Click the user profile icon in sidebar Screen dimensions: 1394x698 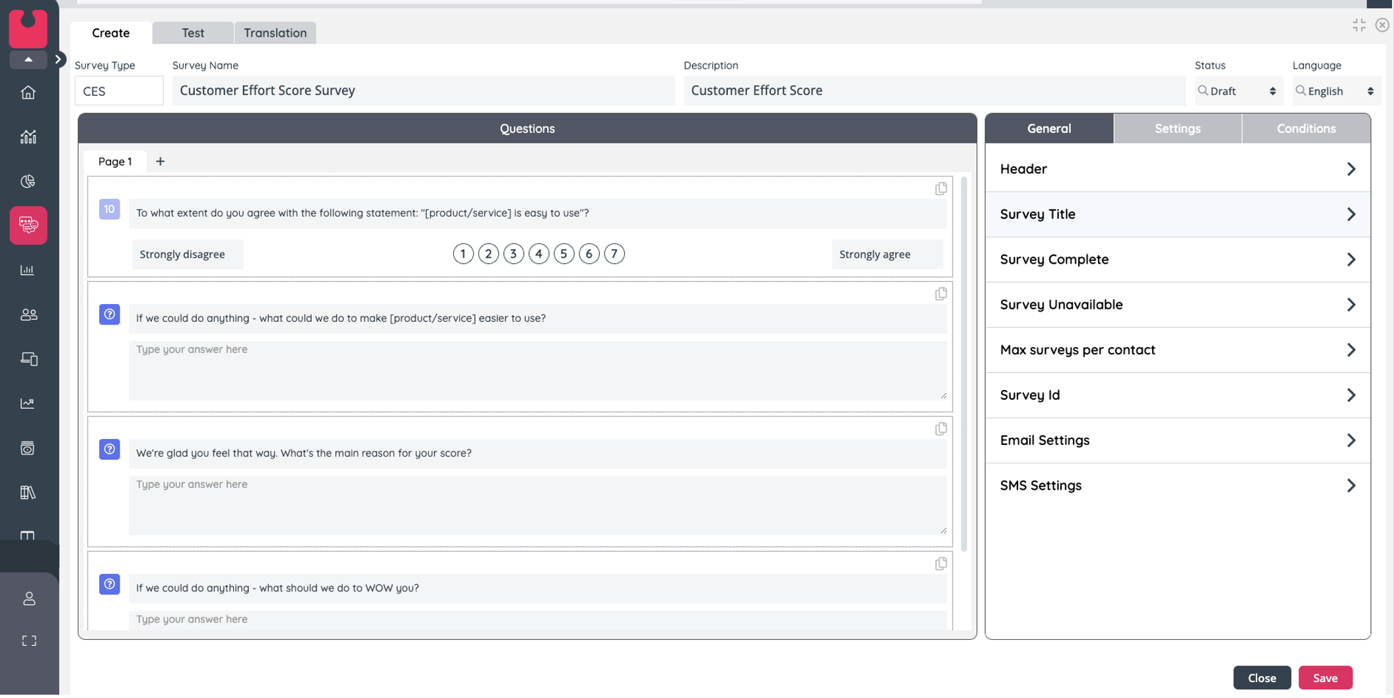tap(29, 599)
